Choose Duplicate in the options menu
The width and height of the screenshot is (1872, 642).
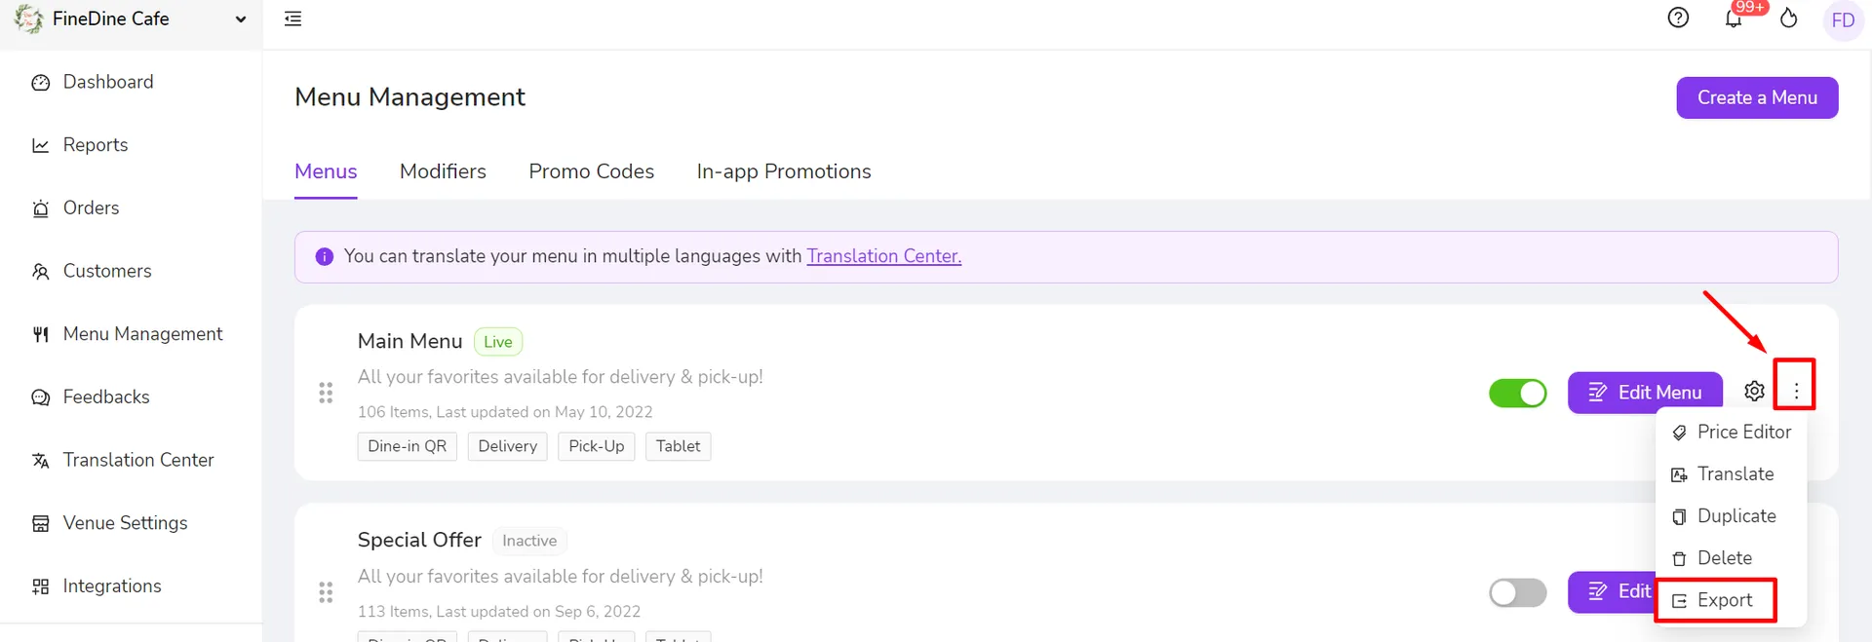tap(1726, 516)
